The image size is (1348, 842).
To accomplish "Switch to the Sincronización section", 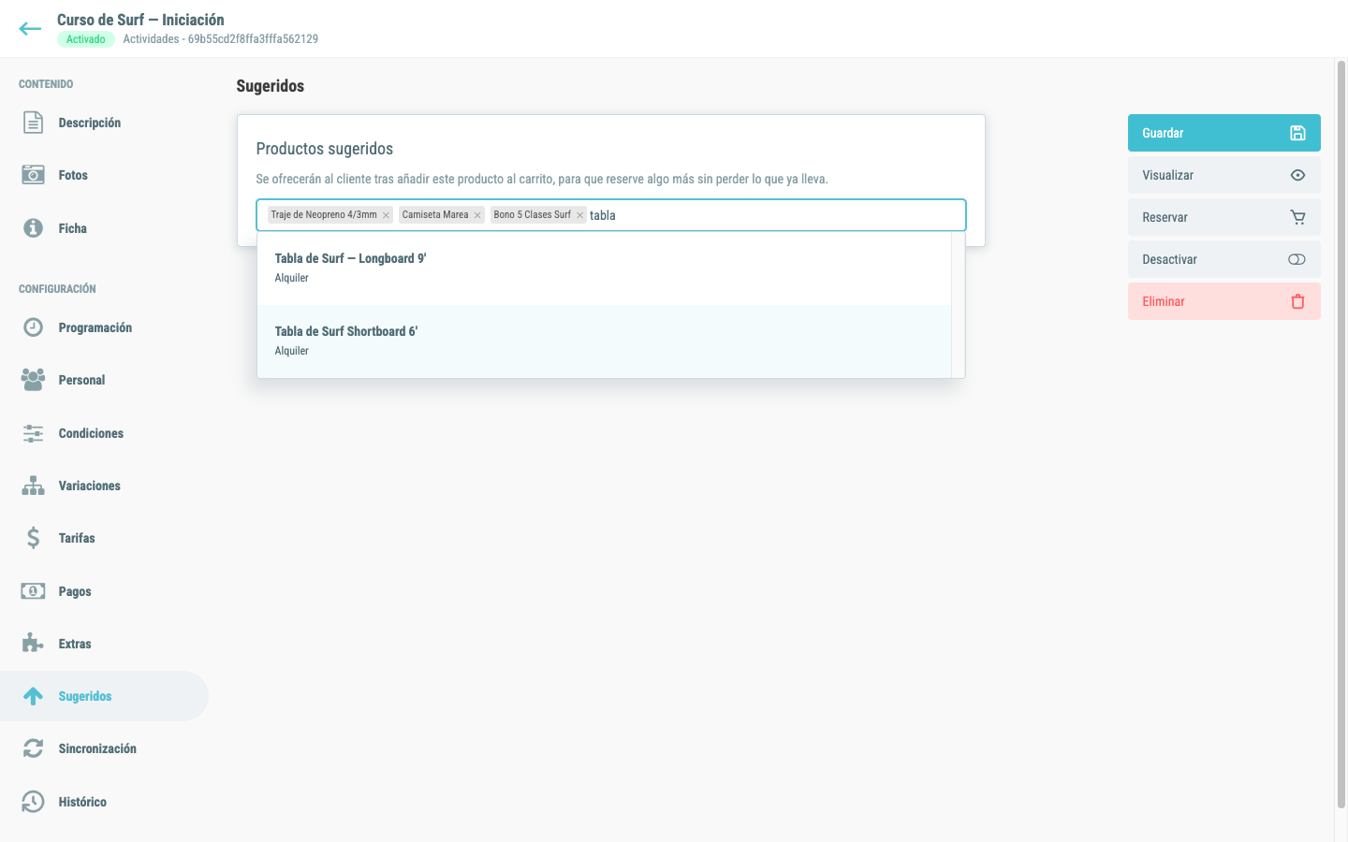I will pos(97,748).
